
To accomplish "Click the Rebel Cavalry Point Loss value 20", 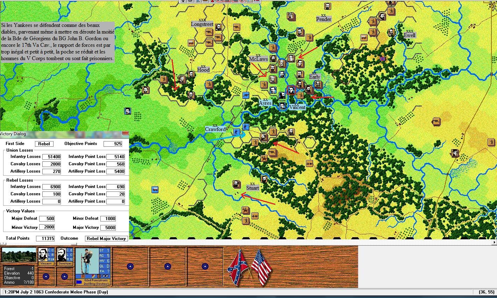I will (116, 194).
